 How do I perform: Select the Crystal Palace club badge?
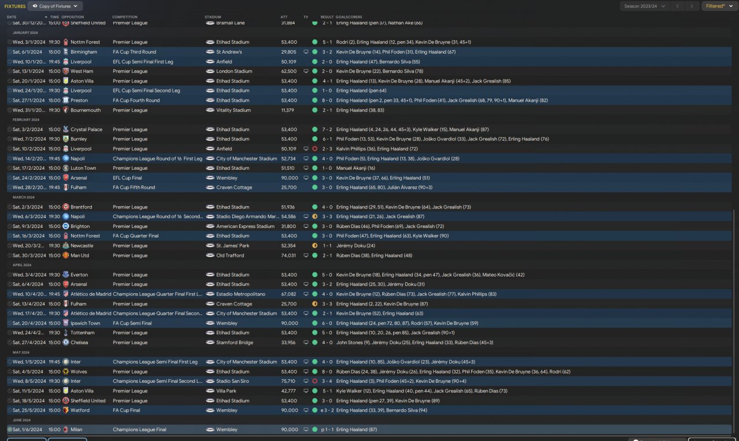click(66, 129)
